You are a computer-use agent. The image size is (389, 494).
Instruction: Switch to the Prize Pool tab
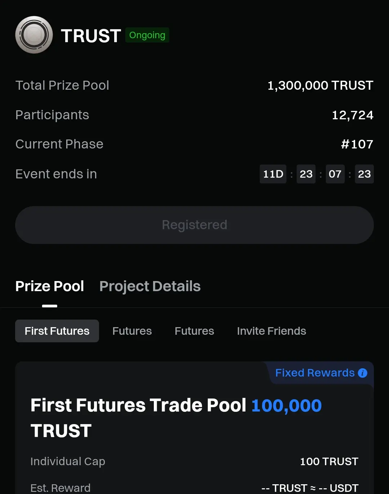point(50,286)
